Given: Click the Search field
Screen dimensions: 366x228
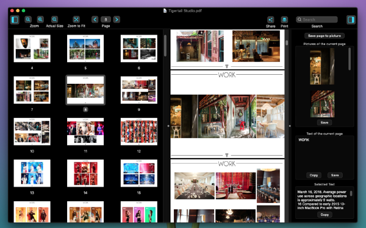Looking at the screenshot, I should click(317, 19).
